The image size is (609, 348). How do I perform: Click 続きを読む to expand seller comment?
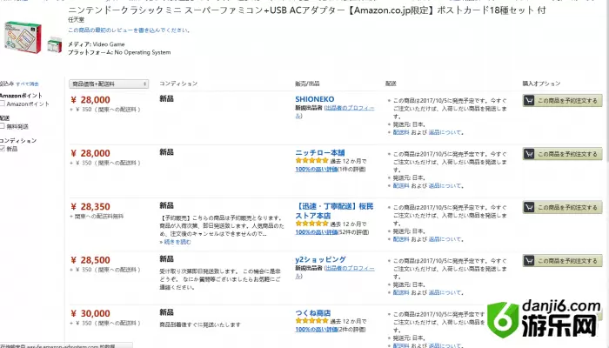[x=177, y=242]
